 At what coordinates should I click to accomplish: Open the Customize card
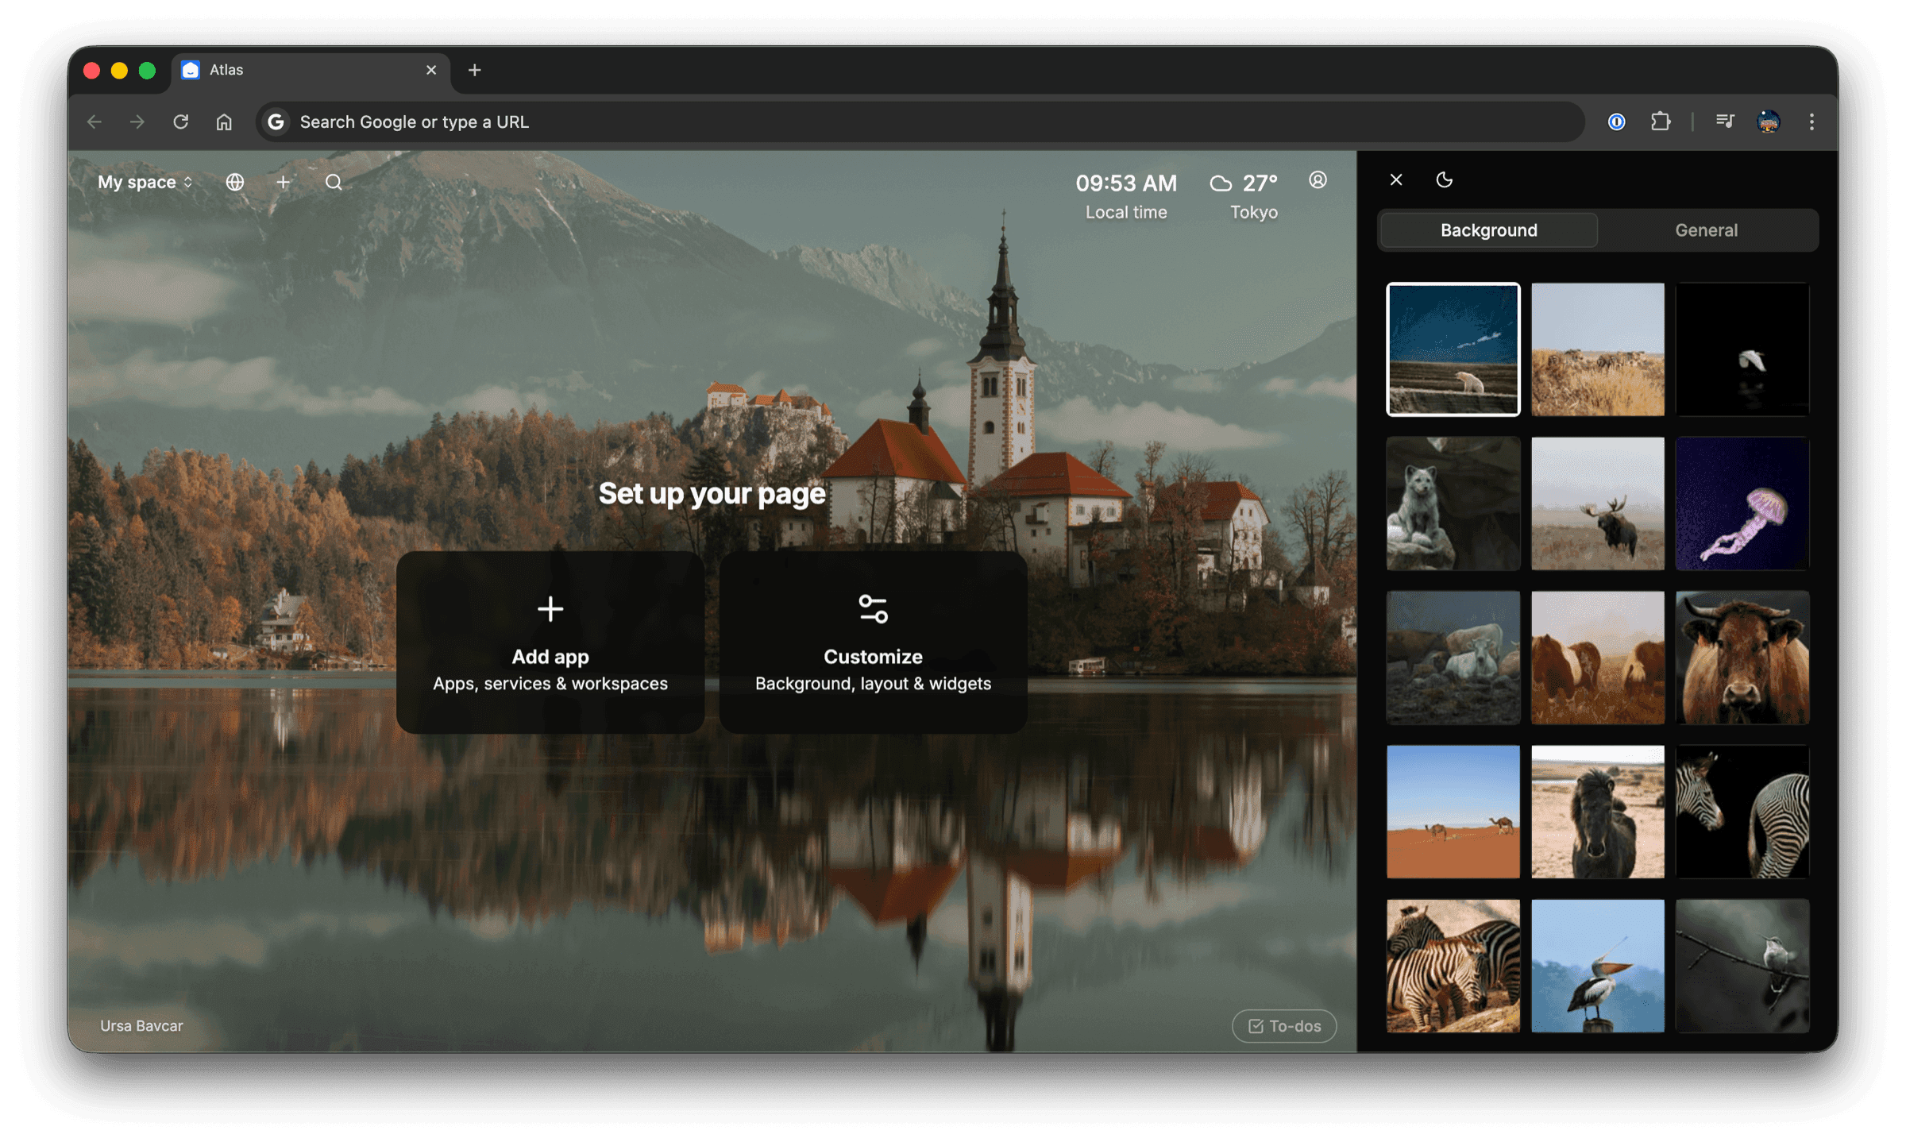click(x=873, y=642)
